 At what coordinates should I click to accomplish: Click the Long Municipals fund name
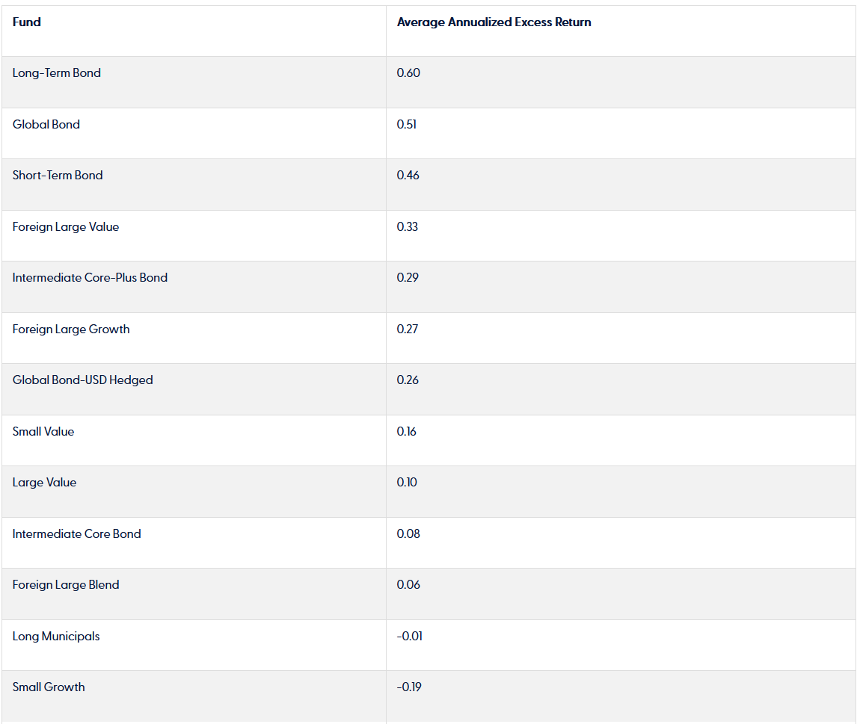coord(56,637)
